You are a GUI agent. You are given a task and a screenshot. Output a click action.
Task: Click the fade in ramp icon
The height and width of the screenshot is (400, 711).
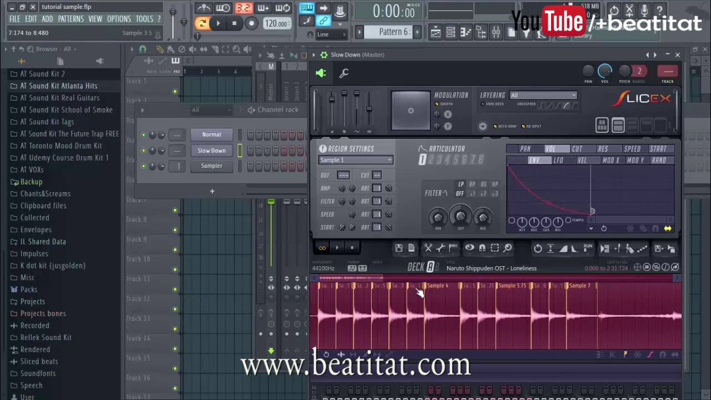point(563,248)
